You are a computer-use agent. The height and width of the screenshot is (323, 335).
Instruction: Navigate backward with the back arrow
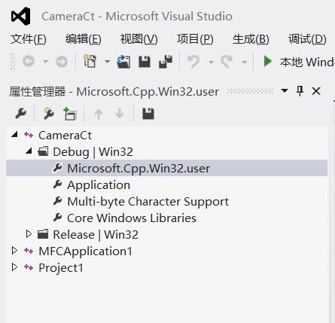[29, 61]
